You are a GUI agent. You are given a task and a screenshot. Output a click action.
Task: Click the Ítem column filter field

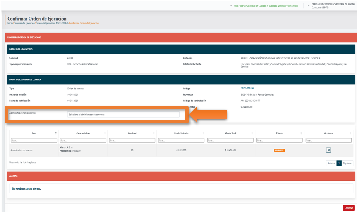click(x=34, y=140)
